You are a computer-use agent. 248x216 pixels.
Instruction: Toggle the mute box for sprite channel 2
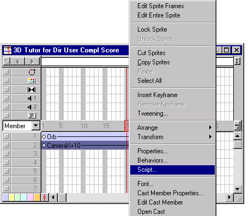(7, 145)
